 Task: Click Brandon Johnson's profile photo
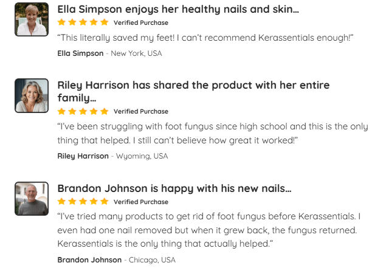point(31,199)
